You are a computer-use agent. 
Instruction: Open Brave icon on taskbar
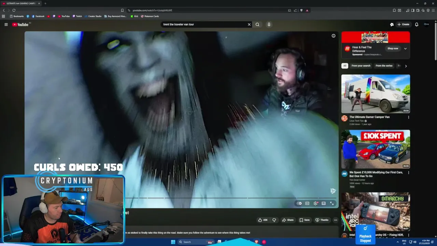[256, 242]
